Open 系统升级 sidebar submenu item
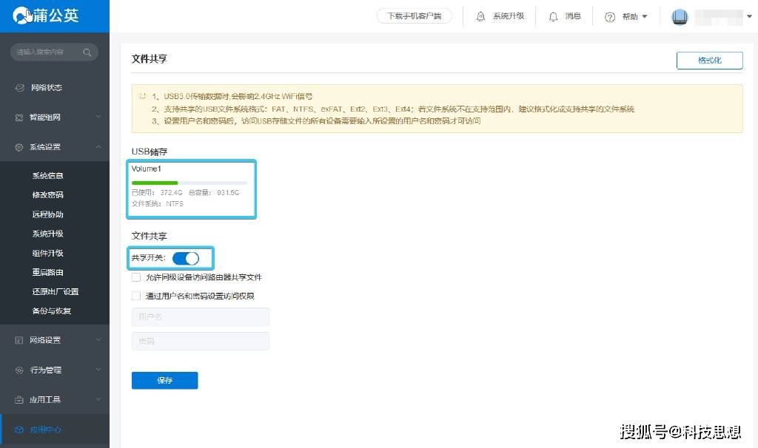The image size is (758, 448). pos(48,234)
